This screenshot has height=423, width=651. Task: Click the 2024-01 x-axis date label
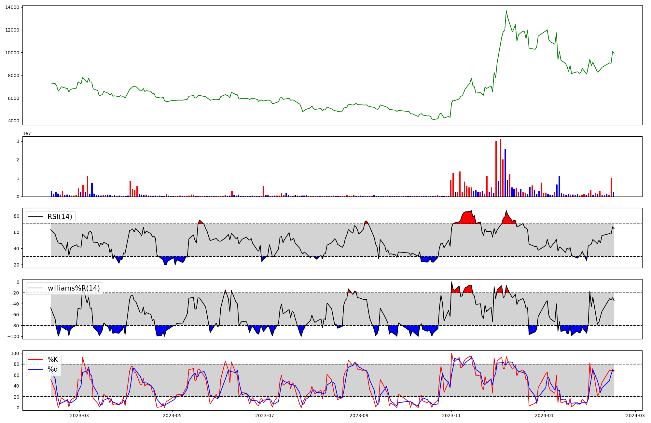545,416
